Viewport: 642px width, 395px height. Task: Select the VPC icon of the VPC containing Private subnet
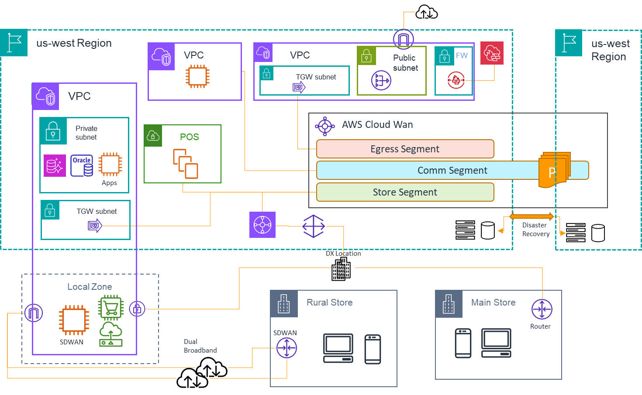tap(46, 96)
